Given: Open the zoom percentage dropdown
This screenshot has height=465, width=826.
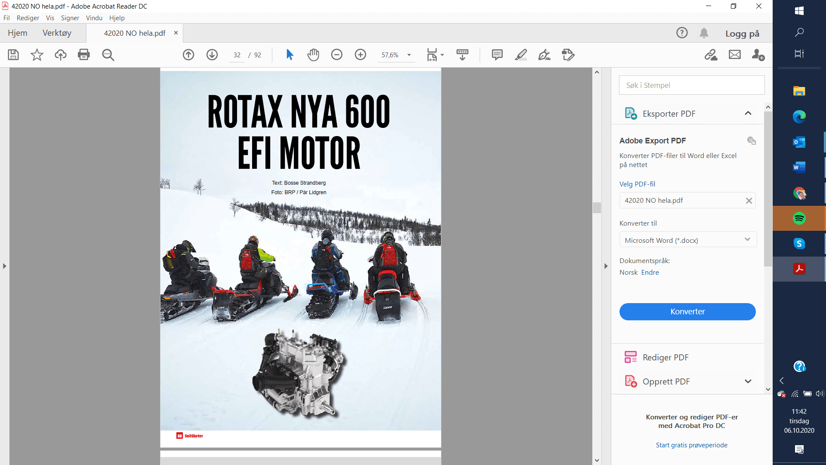Looking at the screenshot, I should 409,55.
